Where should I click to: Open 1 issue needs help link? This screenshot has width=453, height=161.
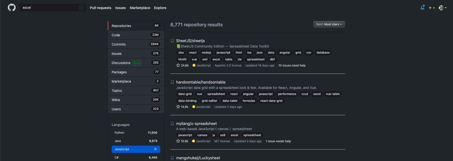pyautogui.click(x=278, y=141)
